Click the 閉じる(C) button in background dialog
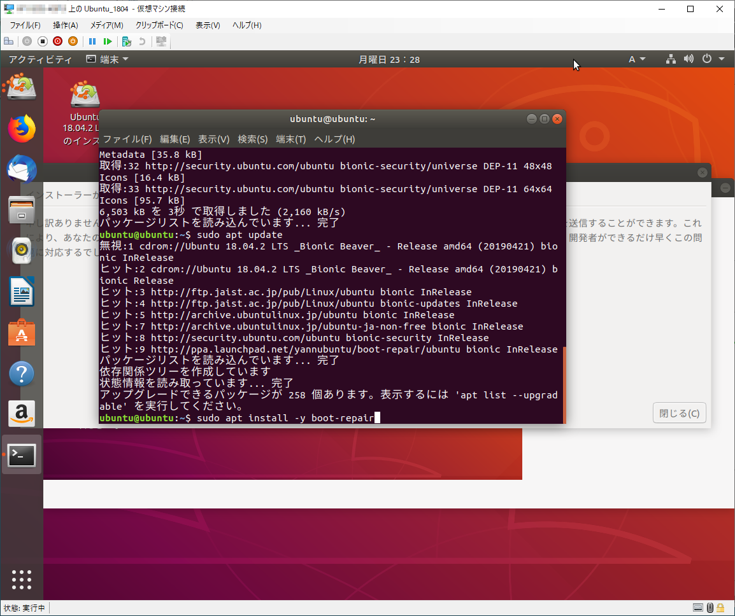735x616 pixels. 679,413
